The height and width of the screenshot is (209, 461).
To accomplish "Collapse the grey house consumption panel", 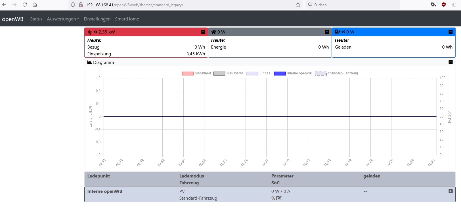I will tap(327, 32).
